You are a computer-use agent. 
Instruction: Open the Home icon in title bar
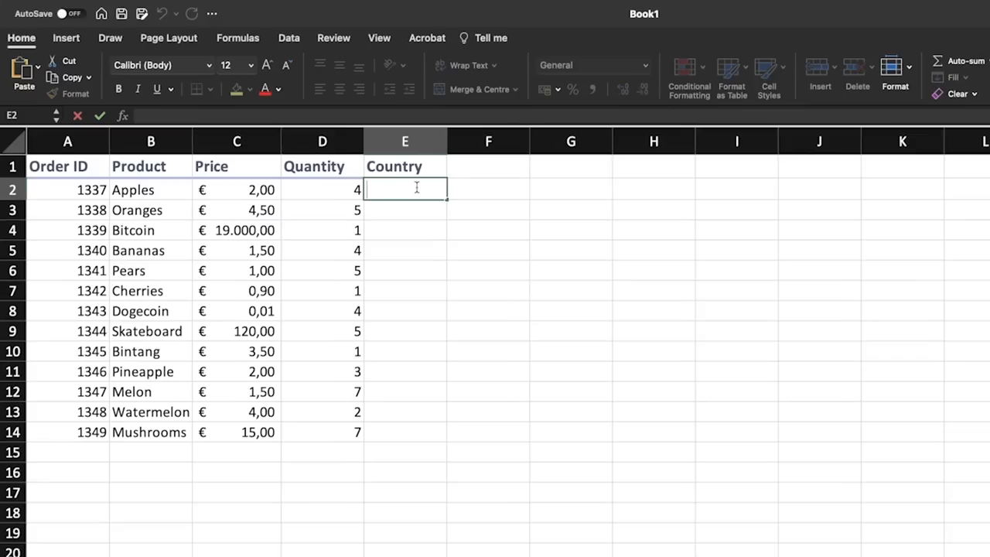(101, 14)
